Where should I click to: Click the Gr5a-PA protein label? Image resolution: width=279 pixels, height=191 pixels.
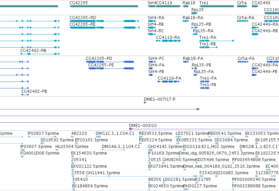246,59
